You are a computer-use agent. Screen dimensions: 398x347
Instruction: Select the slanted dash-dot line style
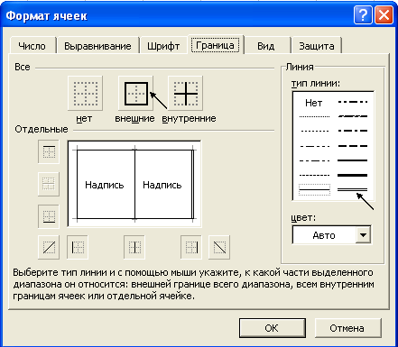[353, 116]
